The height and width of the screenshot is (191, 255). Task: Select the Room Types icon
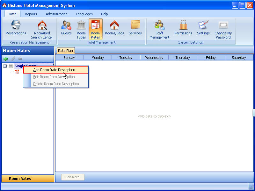tap(81, 29)
